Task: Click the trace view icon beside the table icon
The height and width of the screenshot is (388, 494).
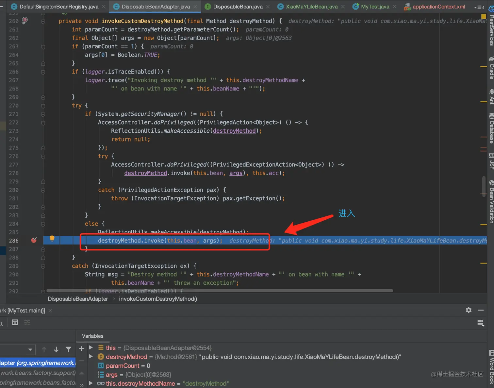Action: (27, 323)
